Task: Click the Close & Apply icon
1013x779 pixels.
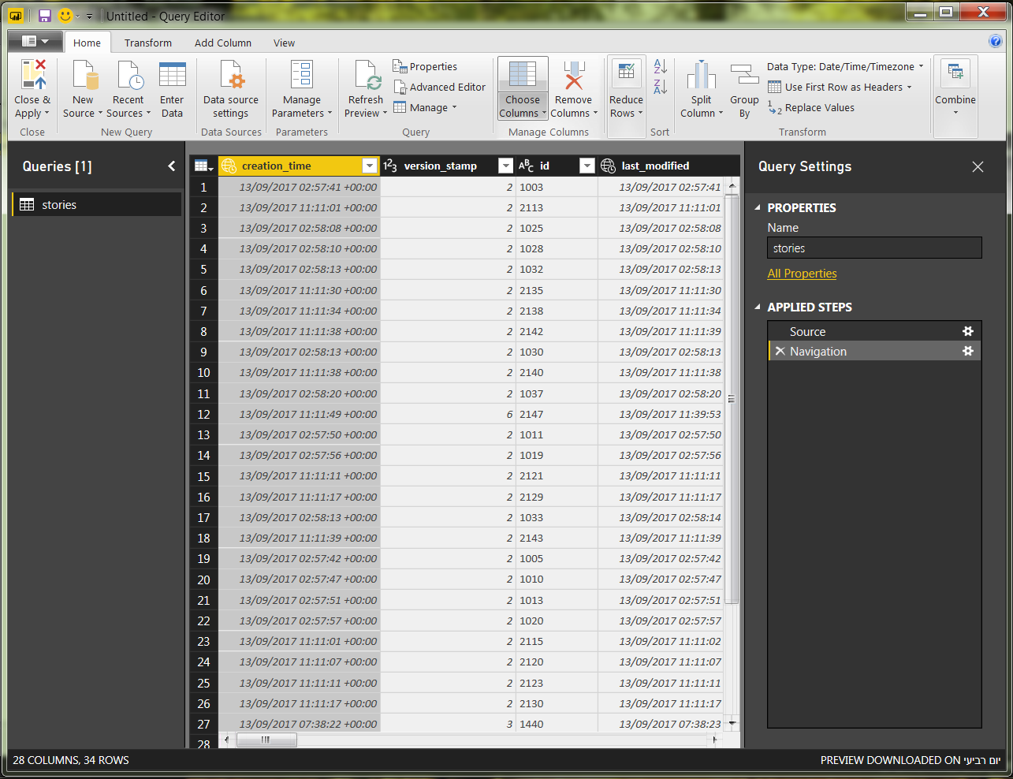Action: tap(32, 76)
